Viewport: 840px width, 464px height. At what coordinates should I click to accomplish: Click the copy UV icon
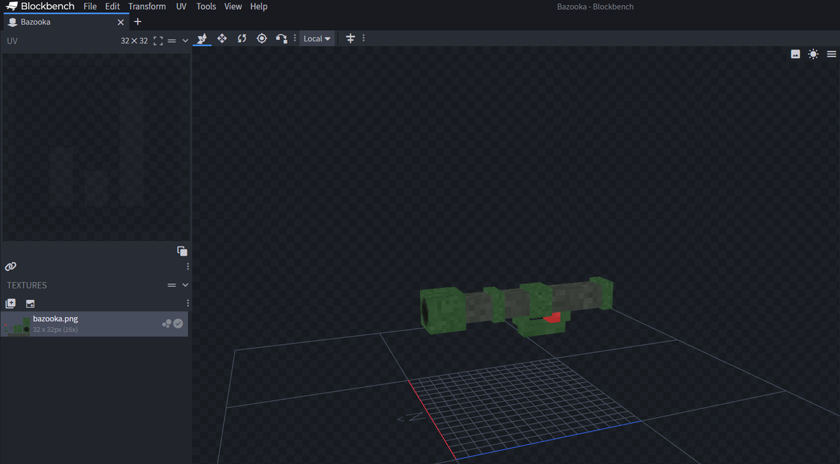182,251
